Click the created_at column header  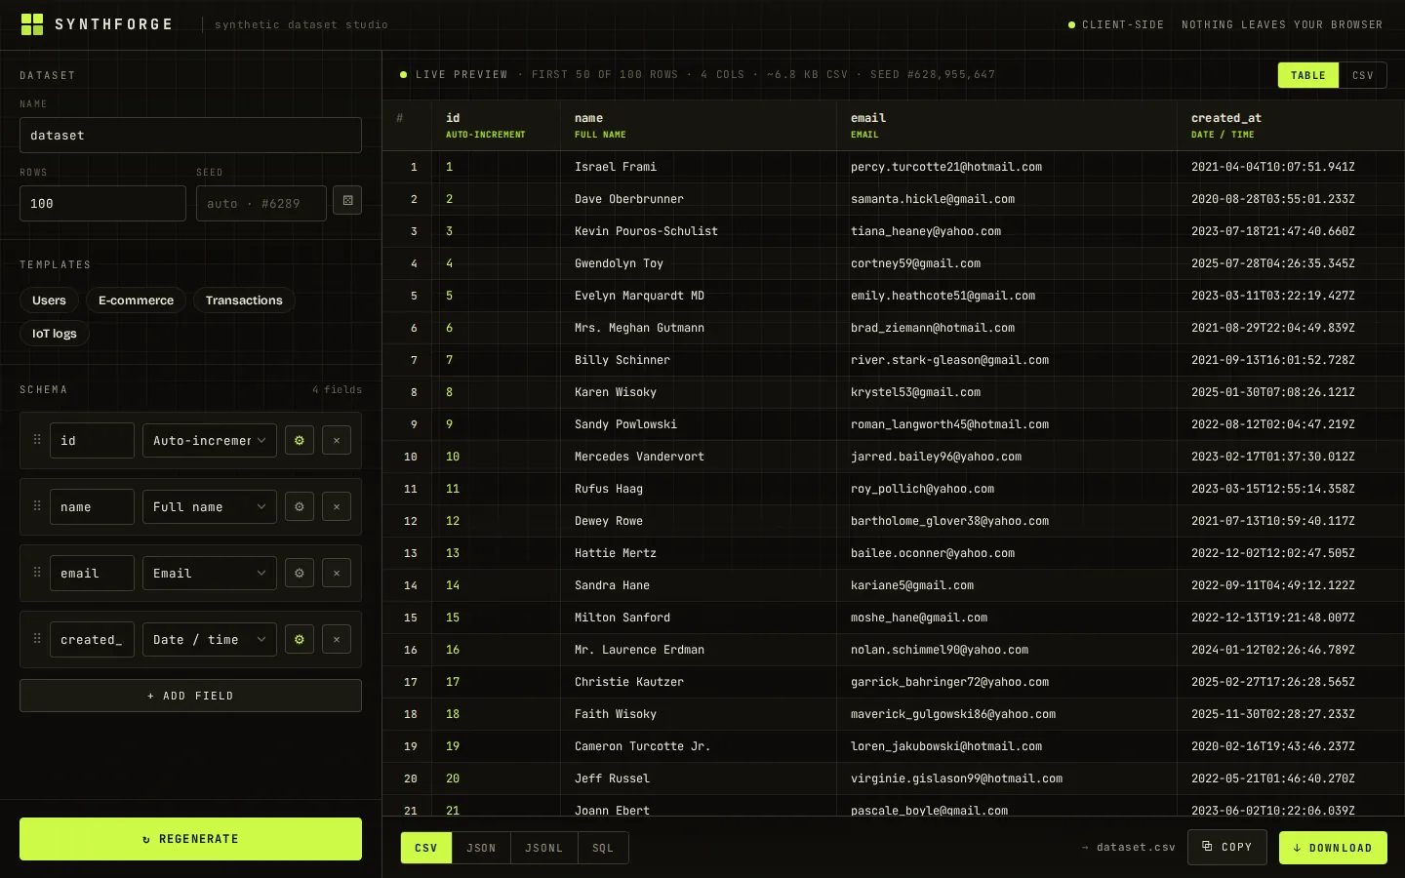click(1290, 126)
